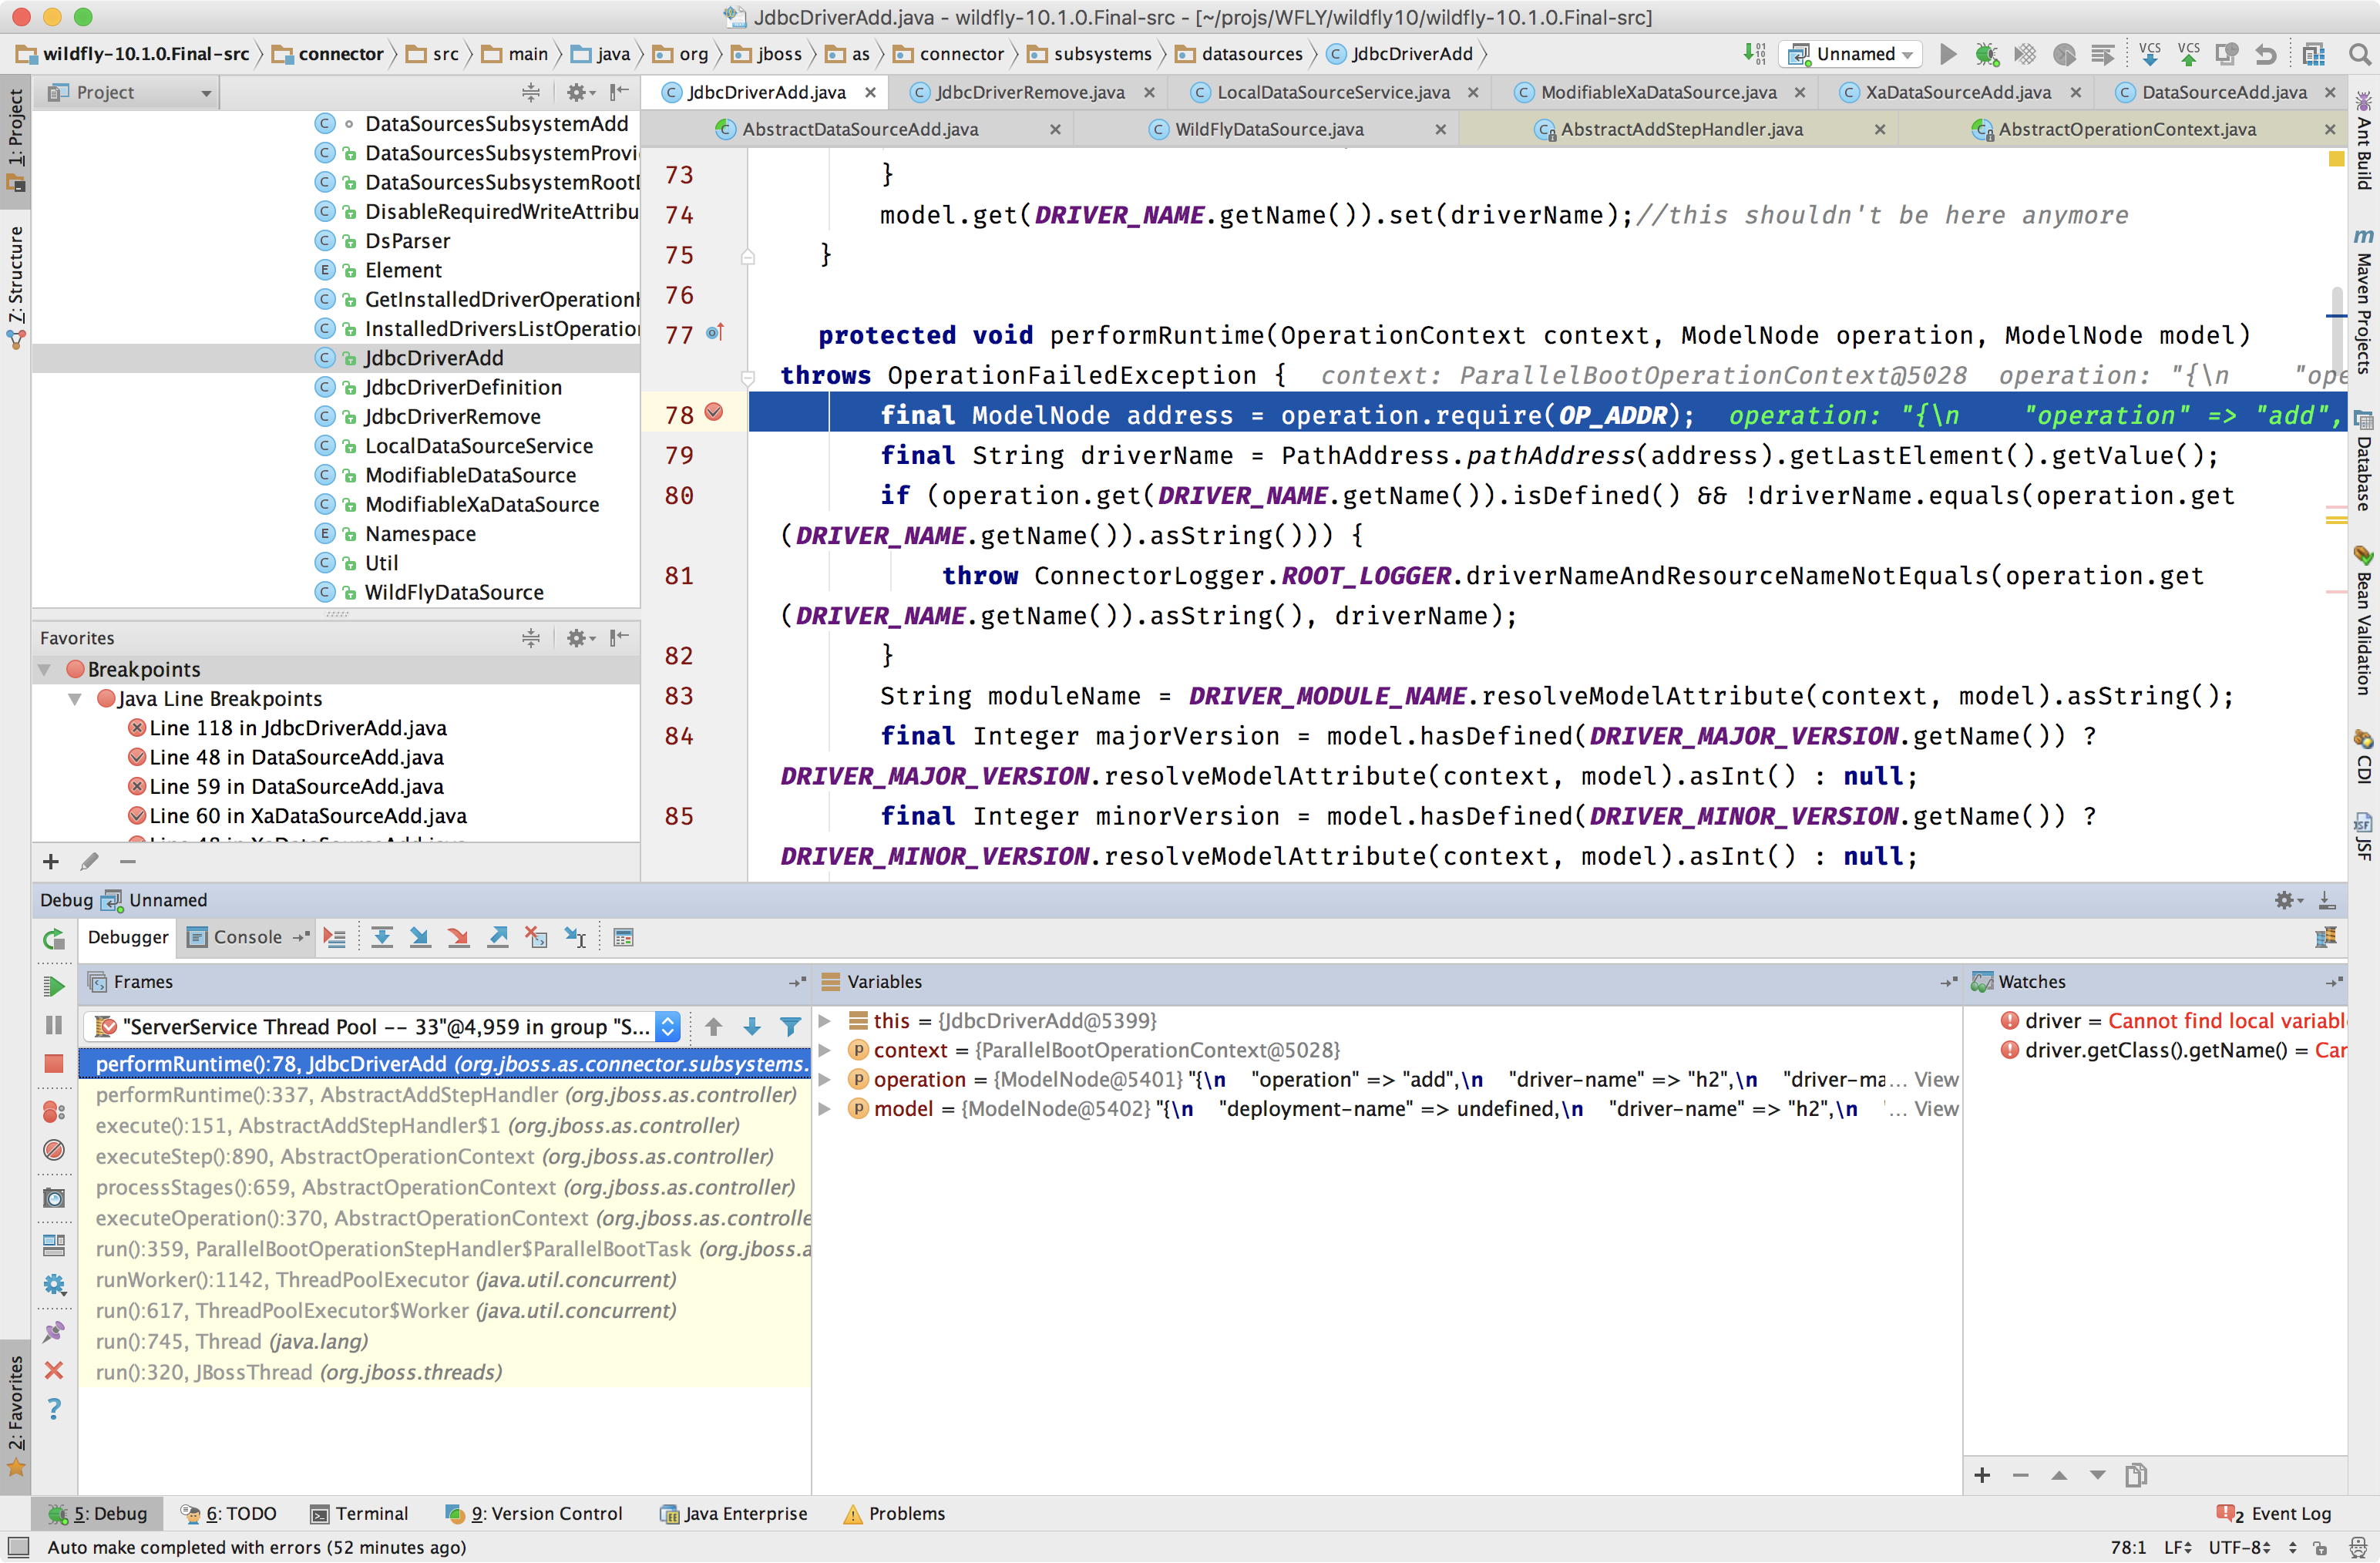
Task: Click the Get Thread Dump camera icon
Action: click(54, 1198)
